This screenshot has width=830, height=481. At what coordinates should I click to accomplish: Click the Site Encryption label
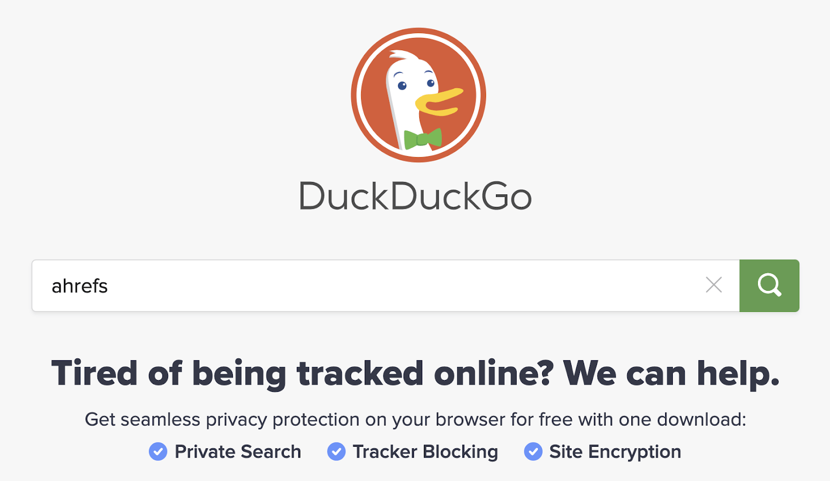pyautogui.click(x=615, y=452)
